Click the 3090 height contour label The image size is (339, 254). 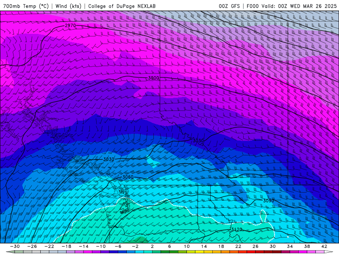269,201
